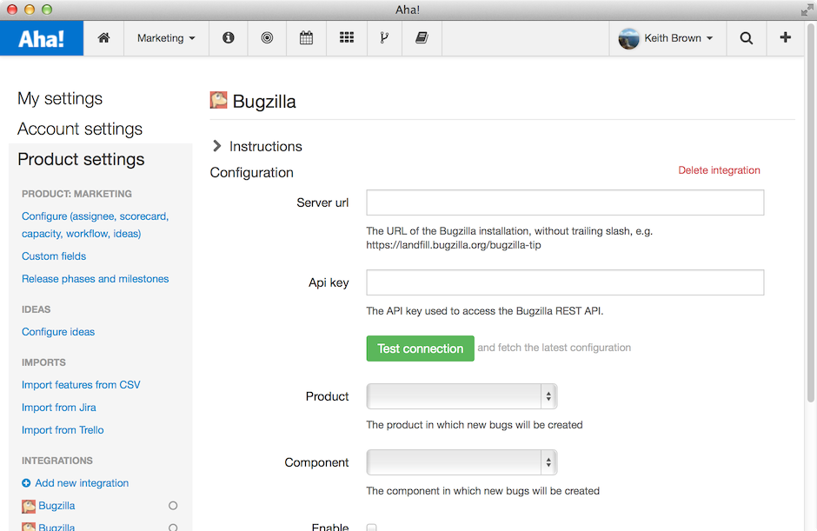Image resolution: width=817 pixels, height=531 pixels.
Task: Open Account settings section
Action: (x=80, y=129)
